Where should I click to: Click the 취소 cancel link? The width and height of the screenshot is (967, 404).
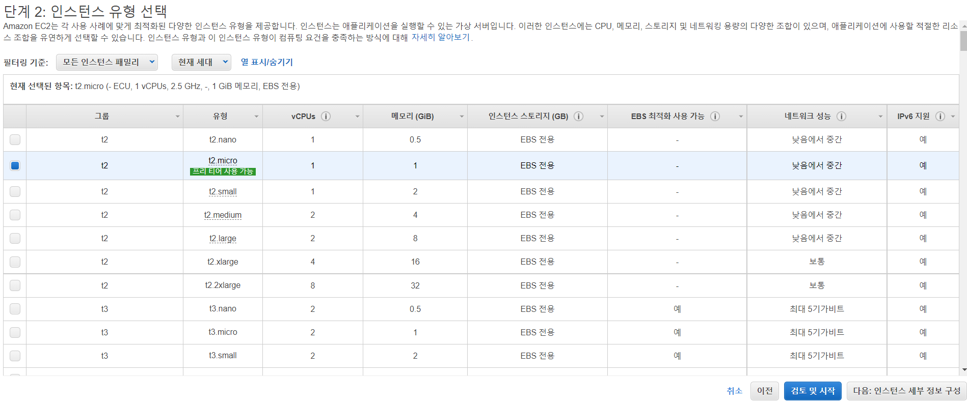(734, 391)
